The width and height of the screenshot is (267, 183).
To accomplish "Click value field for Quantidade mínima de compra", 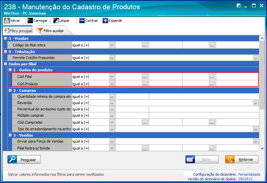I will pyautogui.click(x=132, y=96).
